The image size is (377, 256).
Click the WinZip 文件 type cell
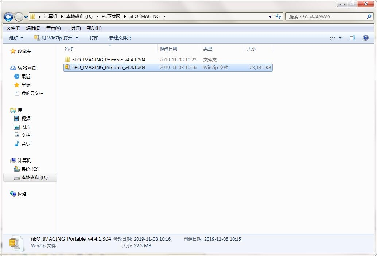click(x=216, y=68)
